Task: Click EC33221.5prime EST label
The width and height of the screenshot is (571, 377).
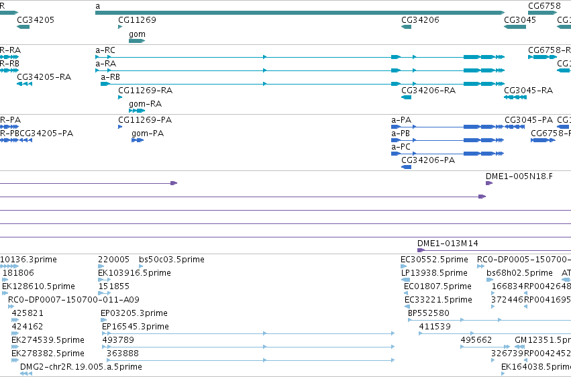Action: pos(438,300)
